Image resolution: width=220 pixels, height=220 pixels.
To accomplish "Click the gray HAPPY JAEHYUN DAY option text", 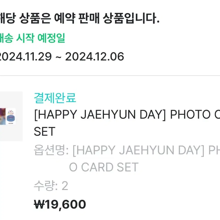I will tap(138, 150).
